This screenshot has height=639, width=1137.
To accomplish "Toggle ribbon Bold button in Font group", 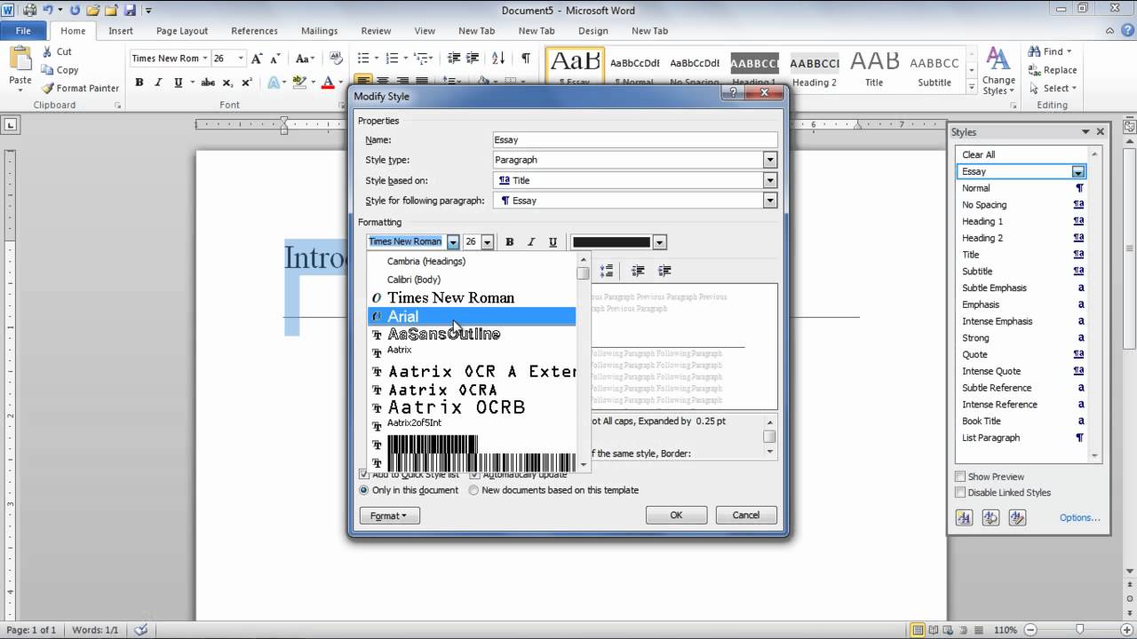I will pyautogui.click(x=139, y=83).
